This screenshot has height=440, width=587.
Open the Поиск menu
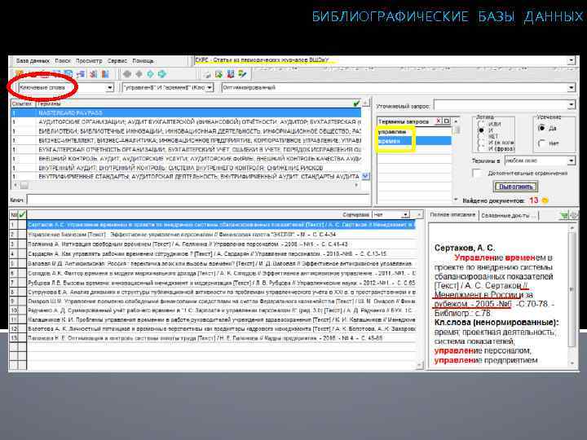(x=63, y=60)
